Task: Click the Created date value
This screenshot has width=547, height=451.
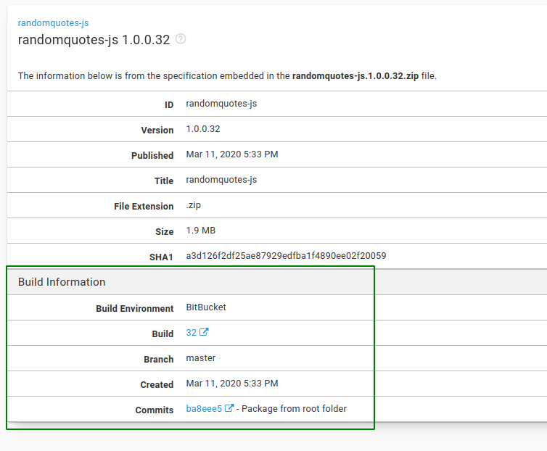Action: (231, 384)
